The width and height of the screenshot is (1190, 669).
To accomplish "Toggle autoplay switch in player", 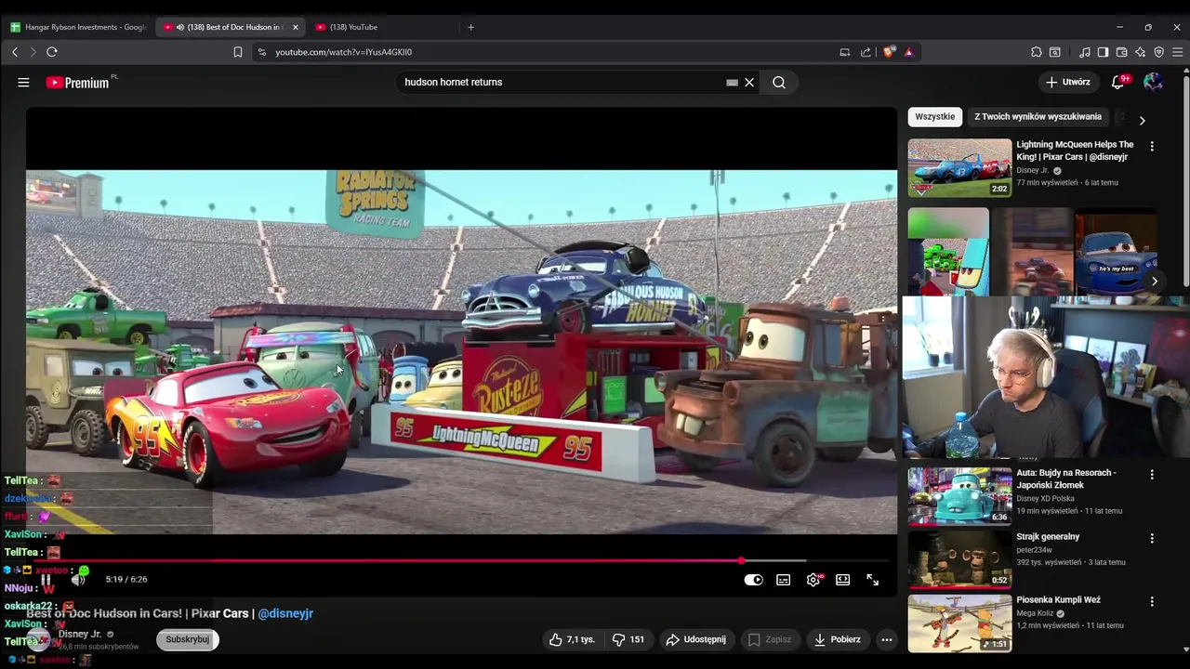I will [754, 580].
